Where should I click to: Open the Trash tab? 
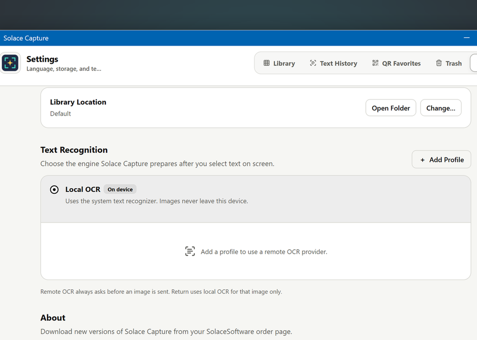(x=449, y=63)
